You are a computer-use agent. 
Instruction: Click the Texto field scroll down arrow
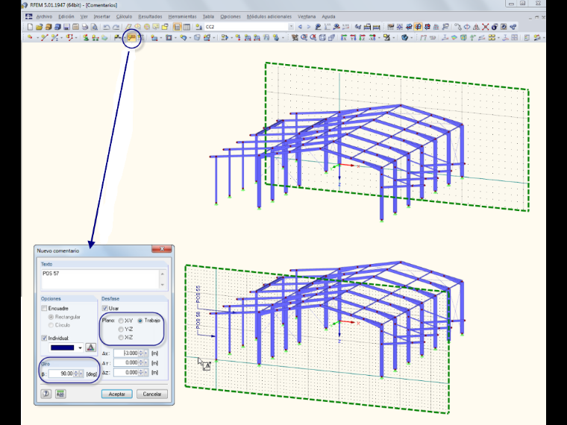point(163,285)
